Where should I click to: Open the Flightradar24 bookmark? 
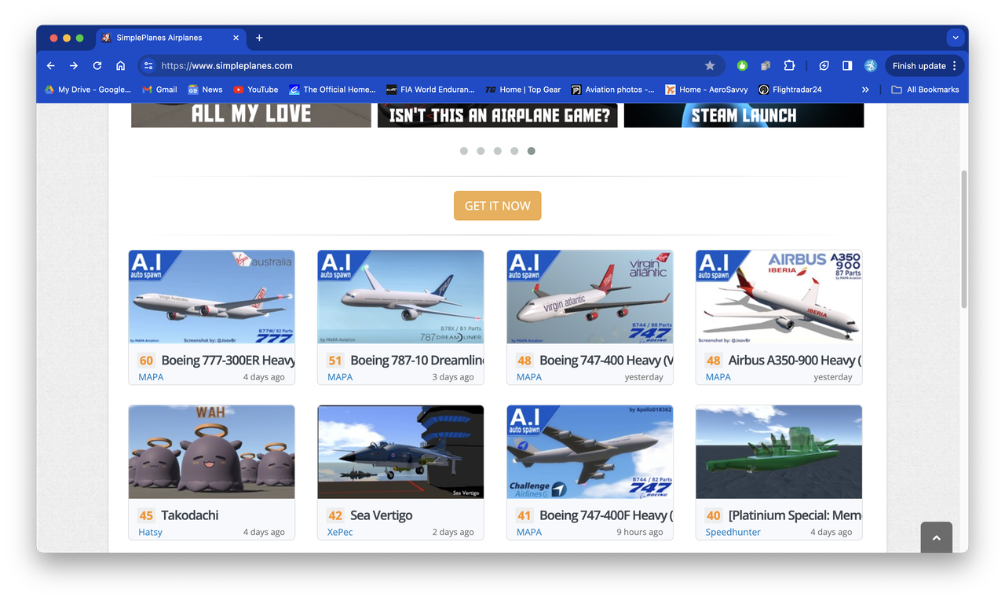pyautogui.click(x=790, y=90)
